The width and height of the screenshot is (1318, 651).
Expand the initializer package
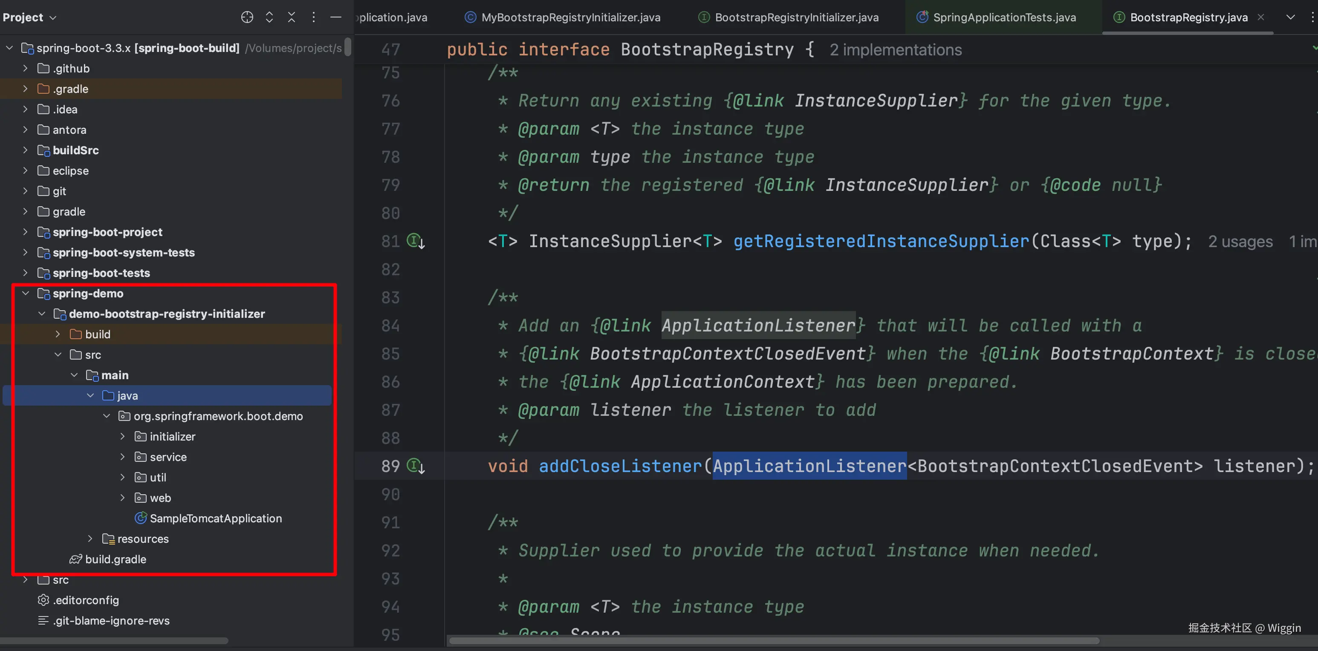[x=122, y=436]
